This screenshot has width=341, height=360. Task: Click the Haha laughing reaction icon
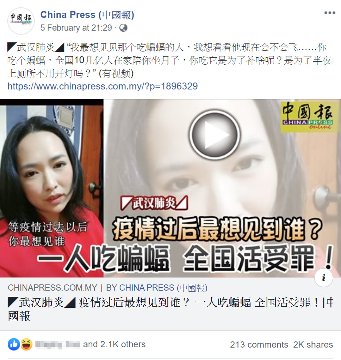[x=26, y=344]
